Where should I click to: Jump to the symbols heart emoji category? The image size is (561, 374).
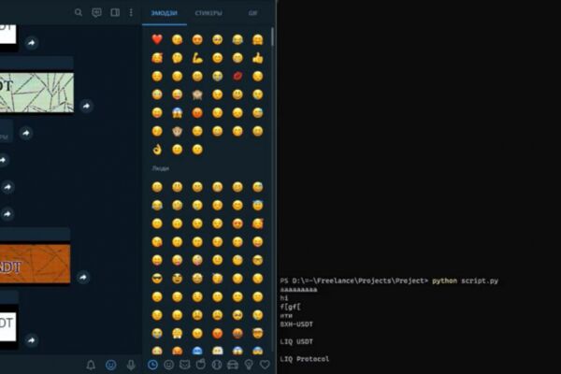[265, 365]
